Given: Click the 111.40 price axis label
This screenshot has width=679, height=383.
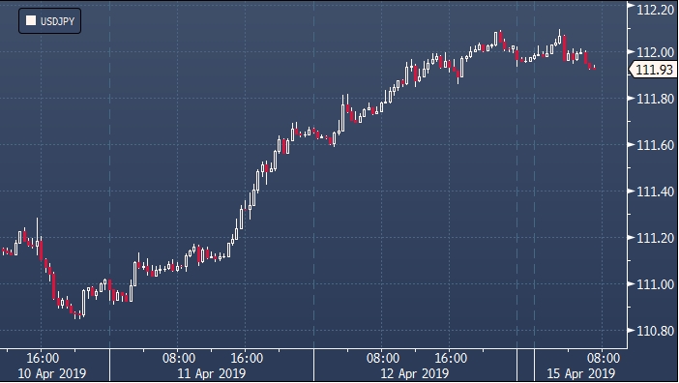Looking at the screenshot, I should [655, 191].
